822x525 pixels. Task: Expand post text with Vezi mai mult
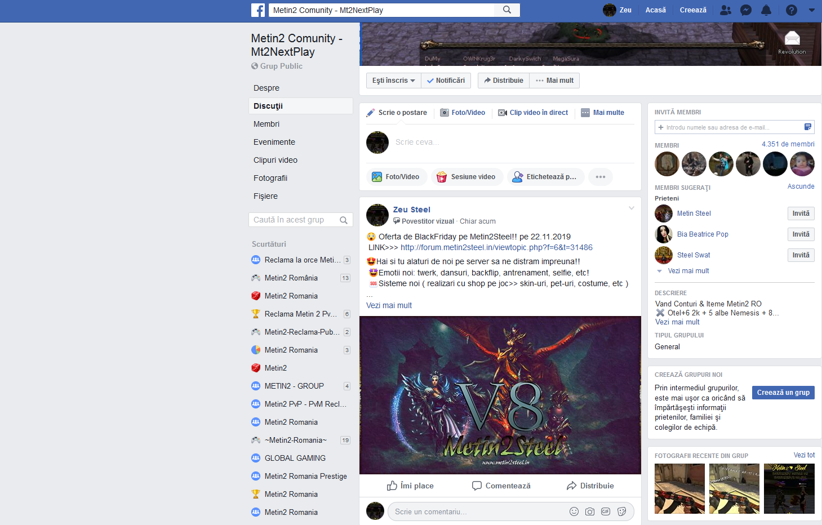click(x=389, y=305)
